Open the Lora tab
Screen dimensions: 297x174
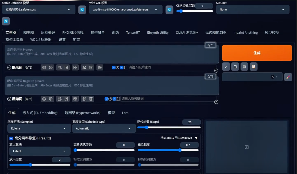(125, 113)
